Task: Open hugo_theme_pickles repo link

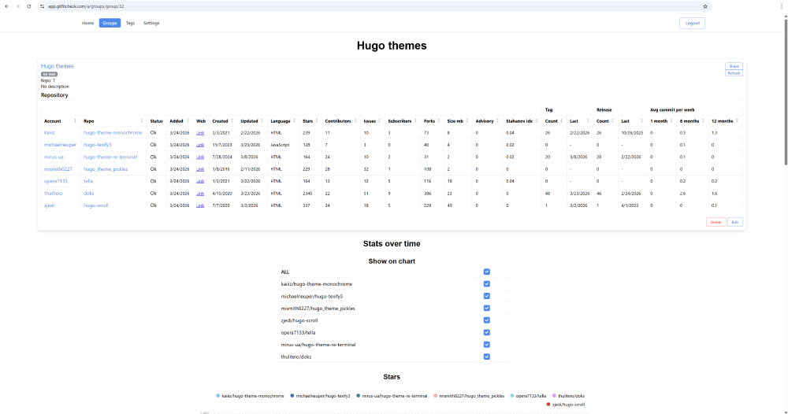Action: pos(106,169)
